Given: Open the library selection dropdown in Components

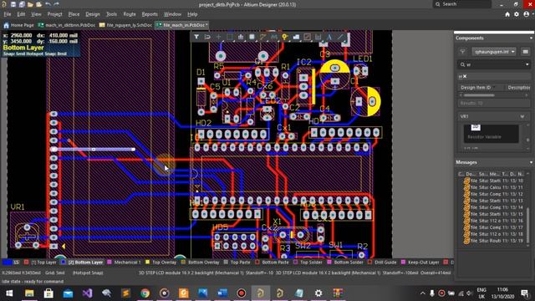Looking at the screenshot, I should click(494, 52).
